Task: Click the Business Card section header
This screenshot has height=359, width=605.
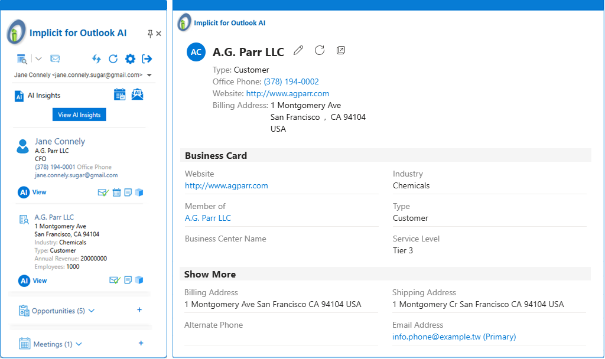Action: pyautogui.click(x=216, y=155)
